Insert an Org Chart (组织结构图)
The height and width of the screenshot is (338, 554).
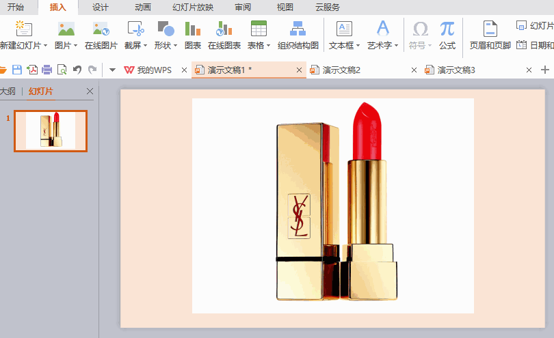point(298,36)
